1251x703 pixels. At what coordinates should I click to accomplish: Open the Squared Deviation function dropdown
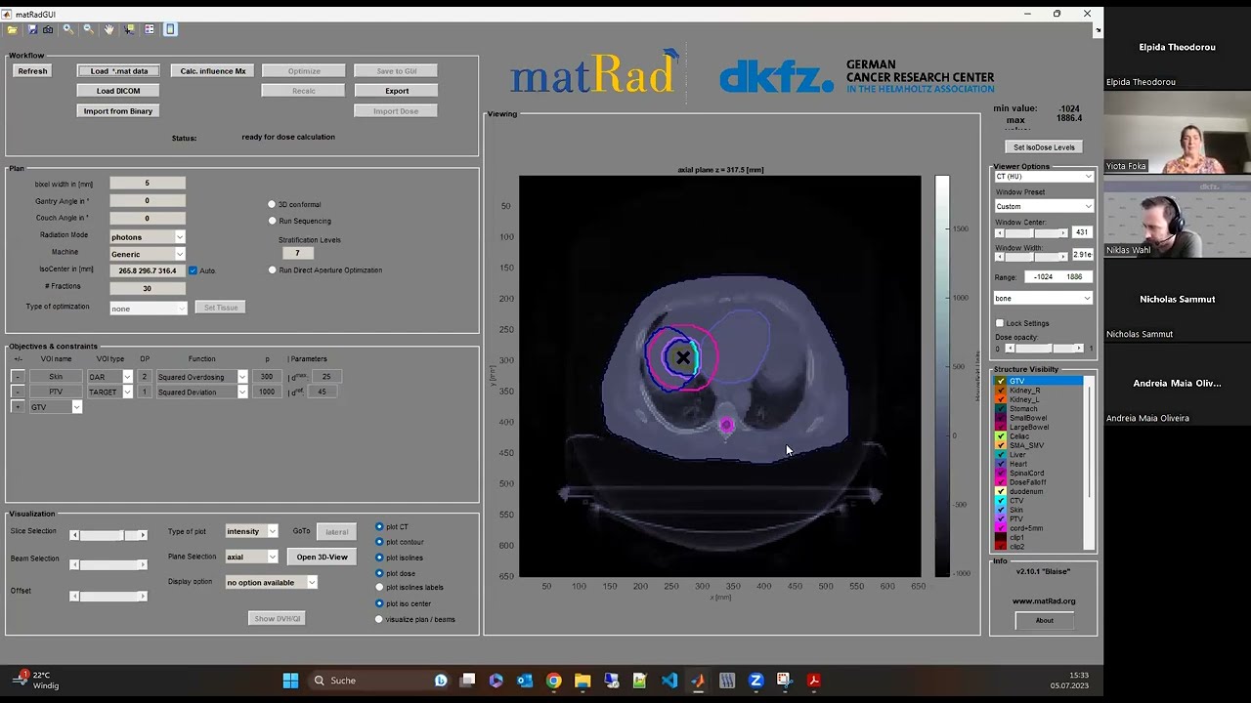pyautogui.click(x=201, y=392)
